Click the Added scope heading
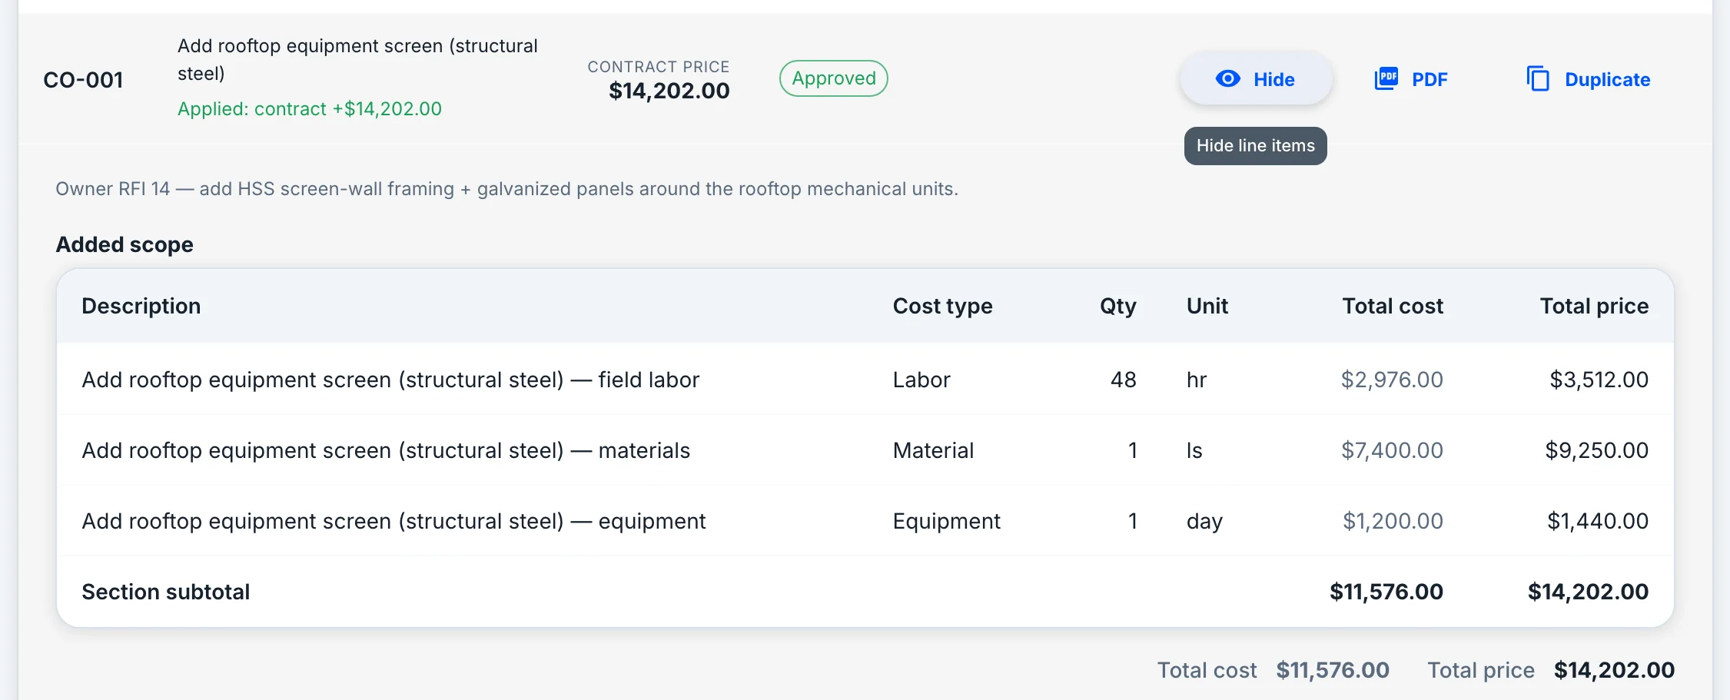This screenshot has width=1730, height=700. click(125, 244)
